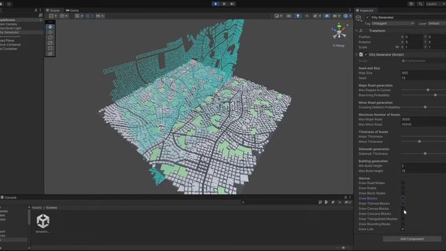Collapse the Transform component
Image resolution: width=446 pixels, height=251 pixels.
356,31
